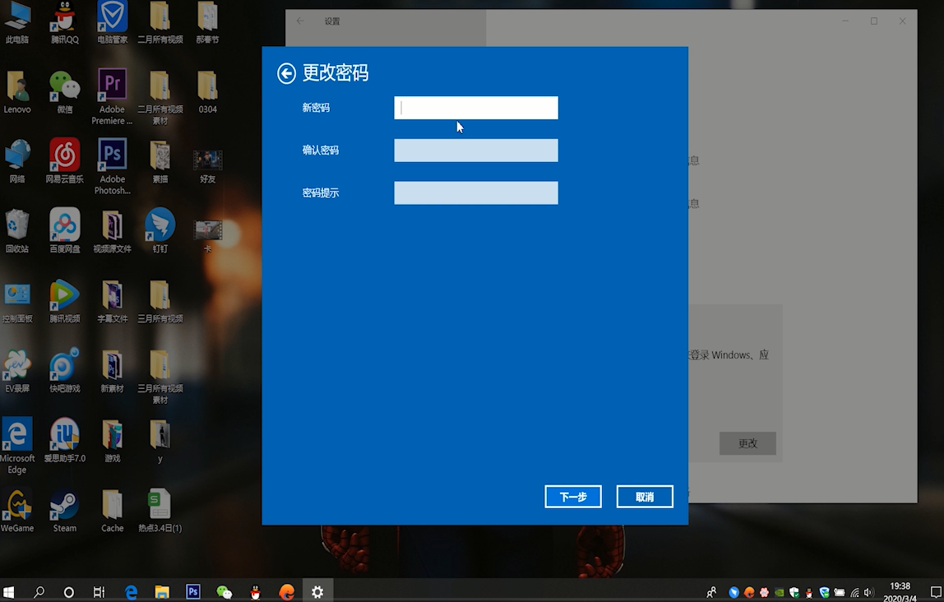This screenshot has width=944, height=602.
Task: Open the 回收站 recycle bin
Action: tap(17, 222)
